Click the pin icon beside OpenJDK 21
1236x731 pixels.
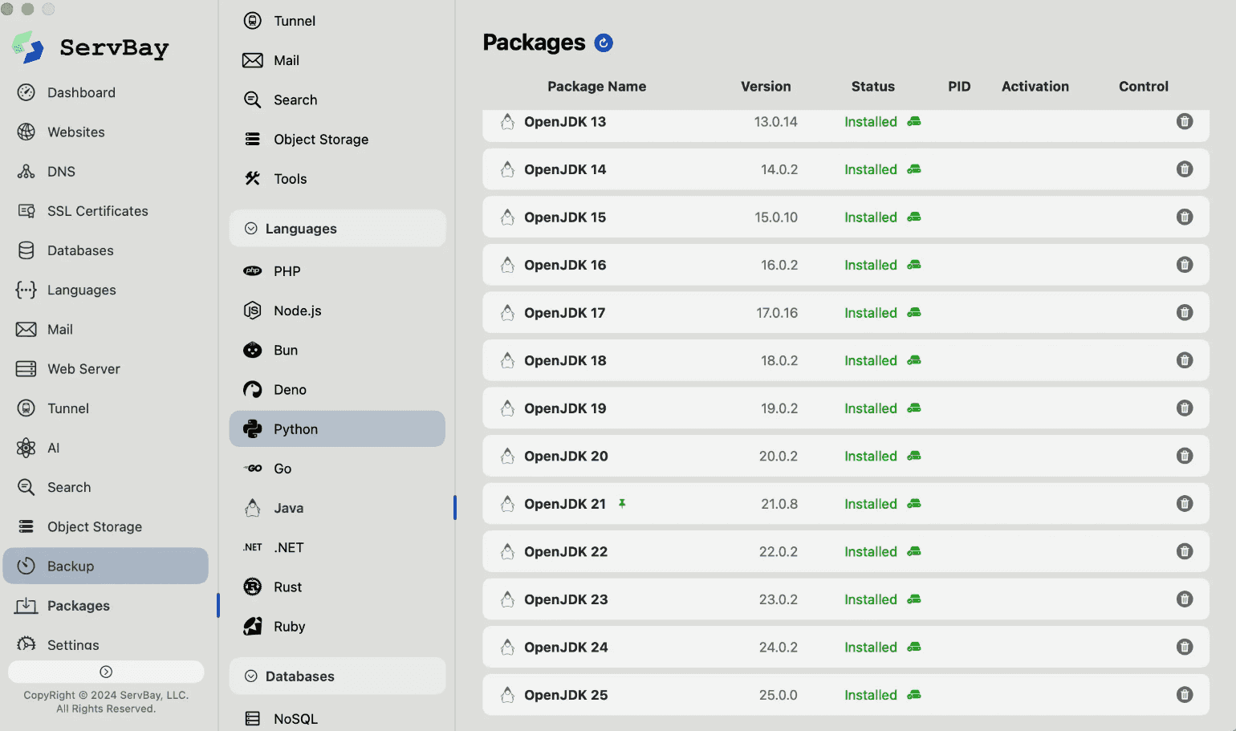click(x=622, y=504)
